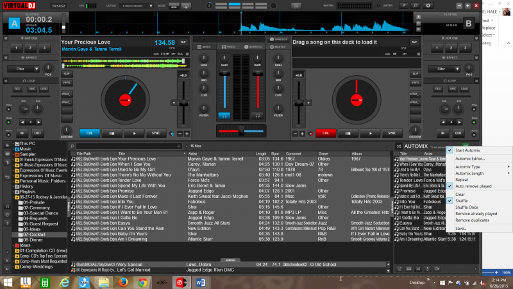Toggle master LIMITER indicator

click(x=378, y=6)
